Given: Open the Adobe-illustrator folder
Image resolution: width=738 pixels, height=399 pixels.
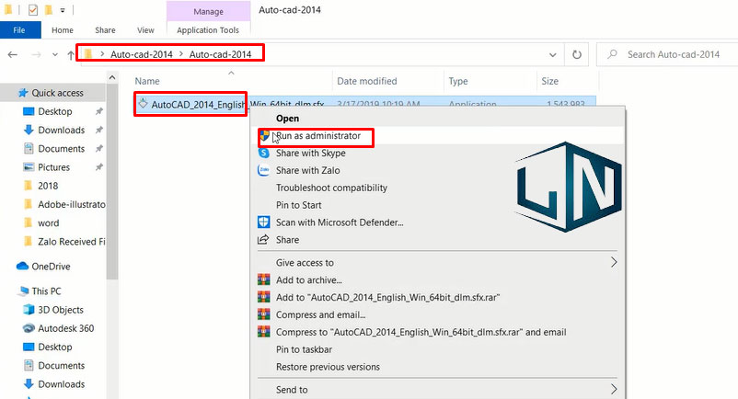Looking at the screenshot, I should point(72,205).
